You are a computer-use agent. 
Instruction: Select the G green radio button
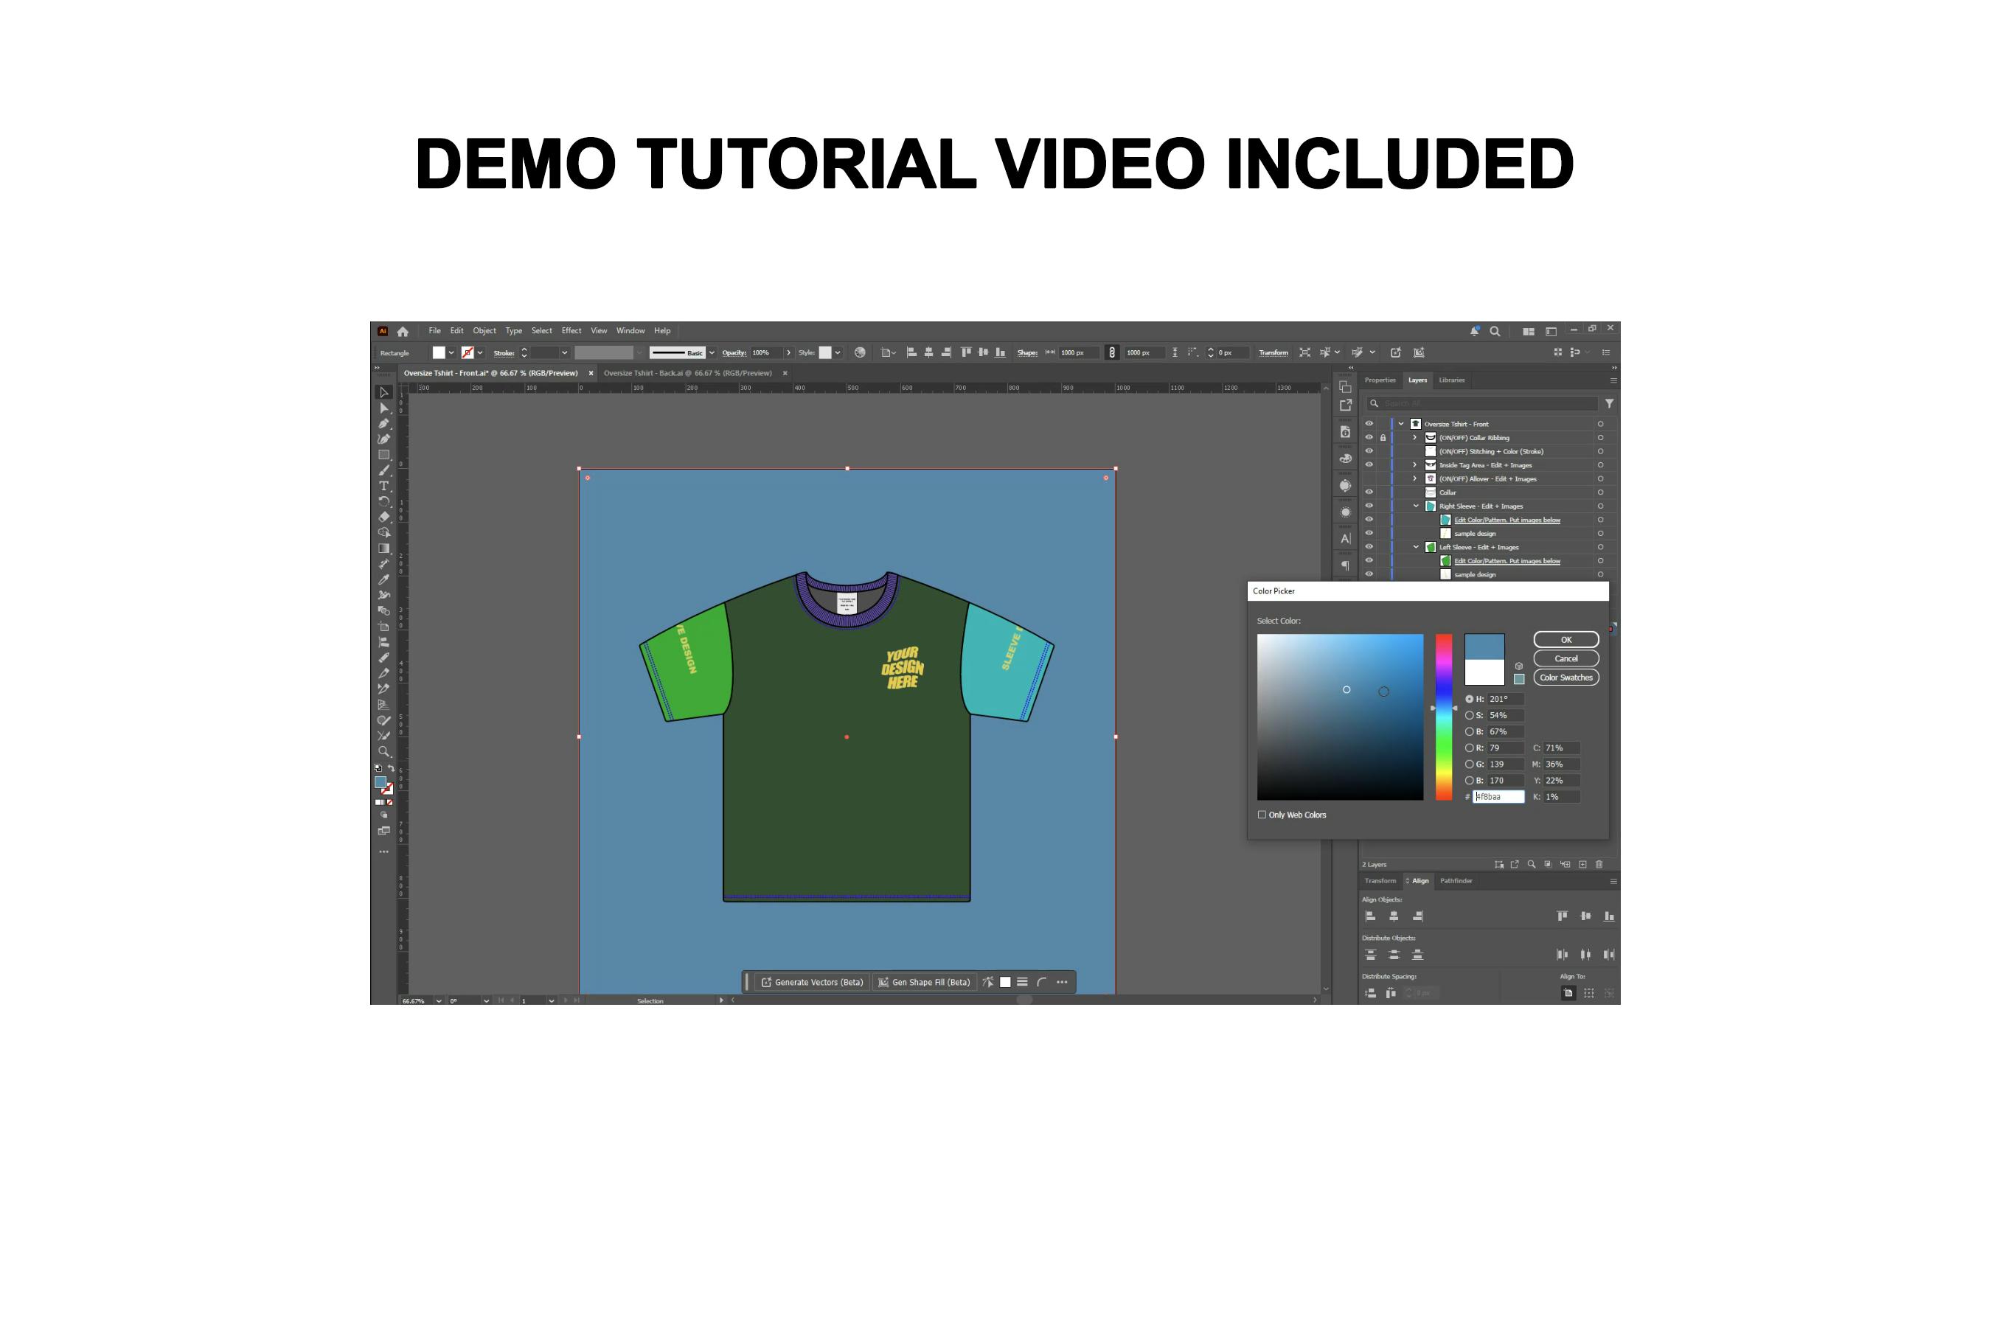click(1470, 764)
